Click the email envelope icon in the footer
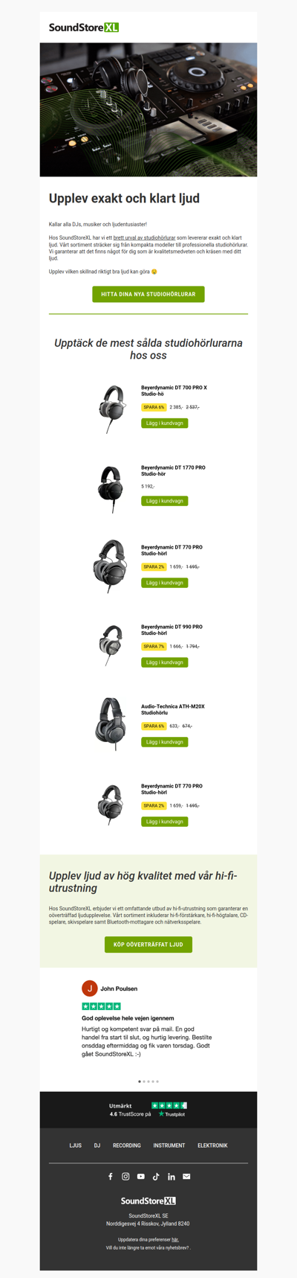297x1278 pixels. click(186, 1176)
